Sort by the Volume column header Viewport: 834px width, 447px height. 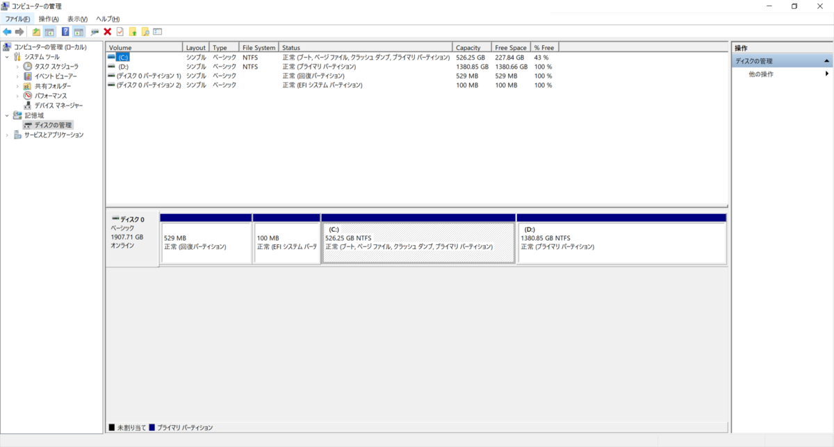click(x=145, y=47)
